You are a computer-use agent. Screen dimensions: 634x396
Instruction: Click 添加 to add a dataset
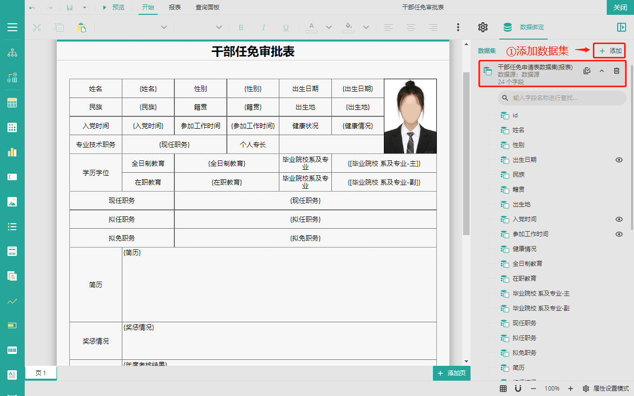(610, 50)
